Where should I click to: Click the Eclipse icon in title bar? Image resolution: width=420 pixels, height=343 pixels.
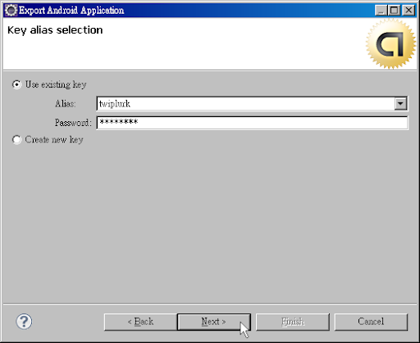(11, 11)
